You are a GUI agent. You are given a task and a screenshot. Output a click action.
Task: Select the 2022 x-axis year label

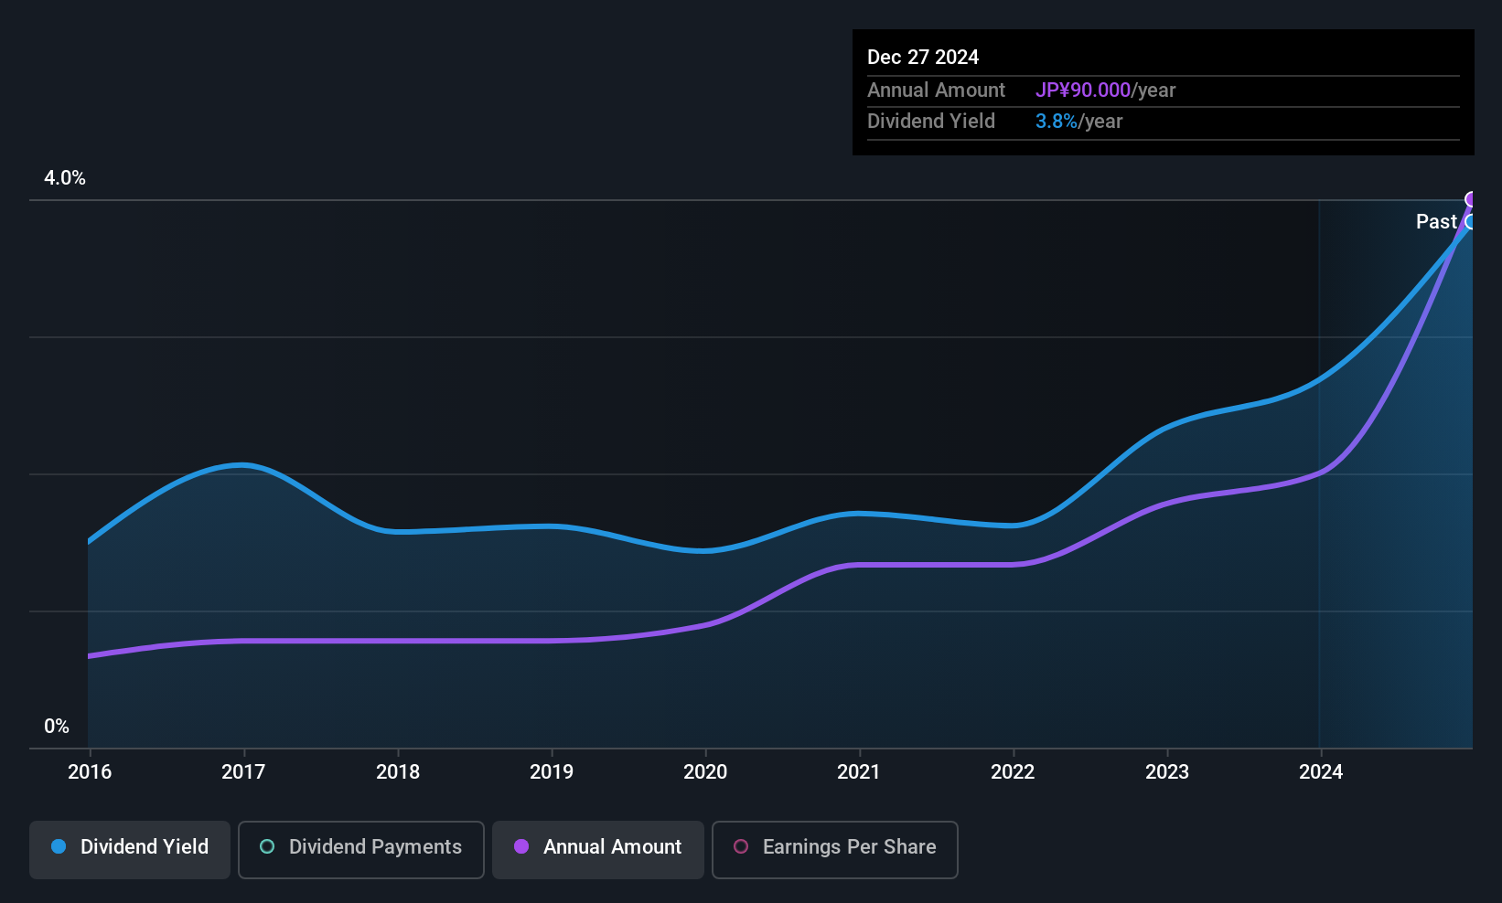click(1013, 772)
